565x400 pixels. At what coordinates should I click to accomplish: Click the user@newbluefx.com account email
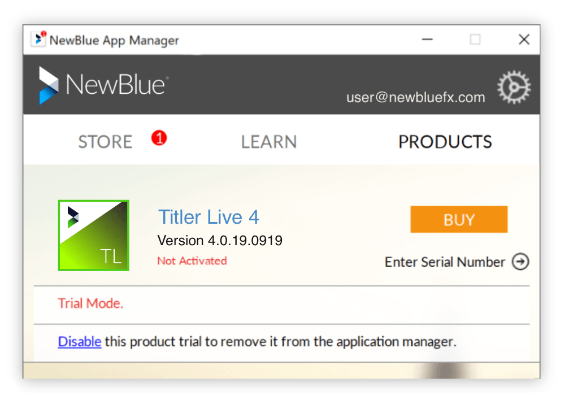point(415,97)
